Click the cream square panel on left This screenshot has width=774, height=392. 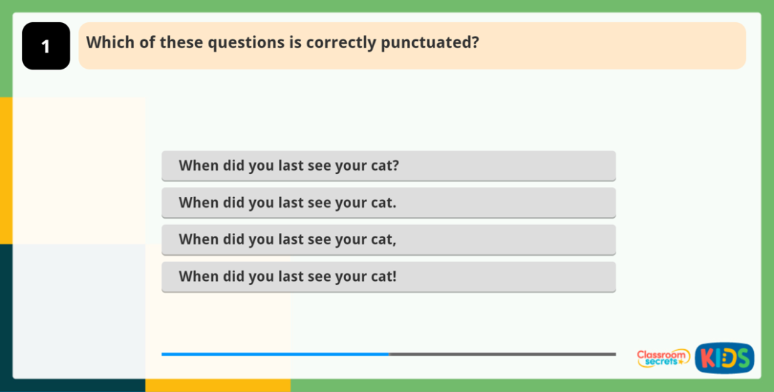coord(79,171)
